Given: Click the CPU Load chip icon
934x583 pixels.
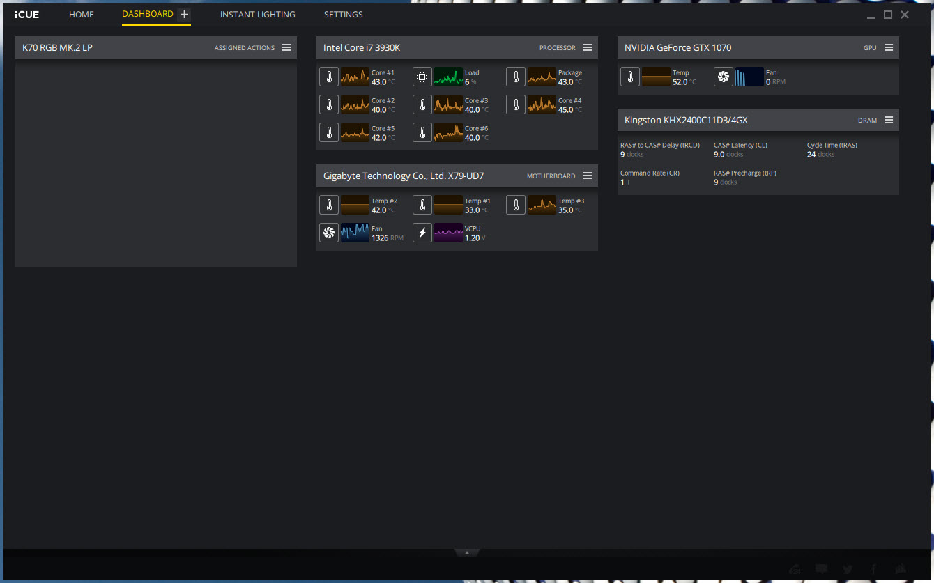Looking at the screenshot, I should (x=422, y=77).
